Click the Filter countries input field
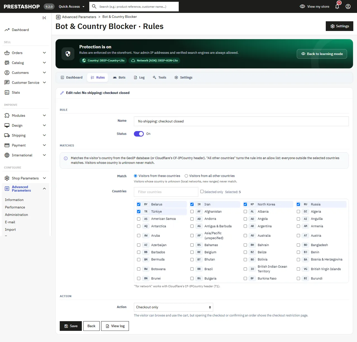 click(x=166, y=192)
